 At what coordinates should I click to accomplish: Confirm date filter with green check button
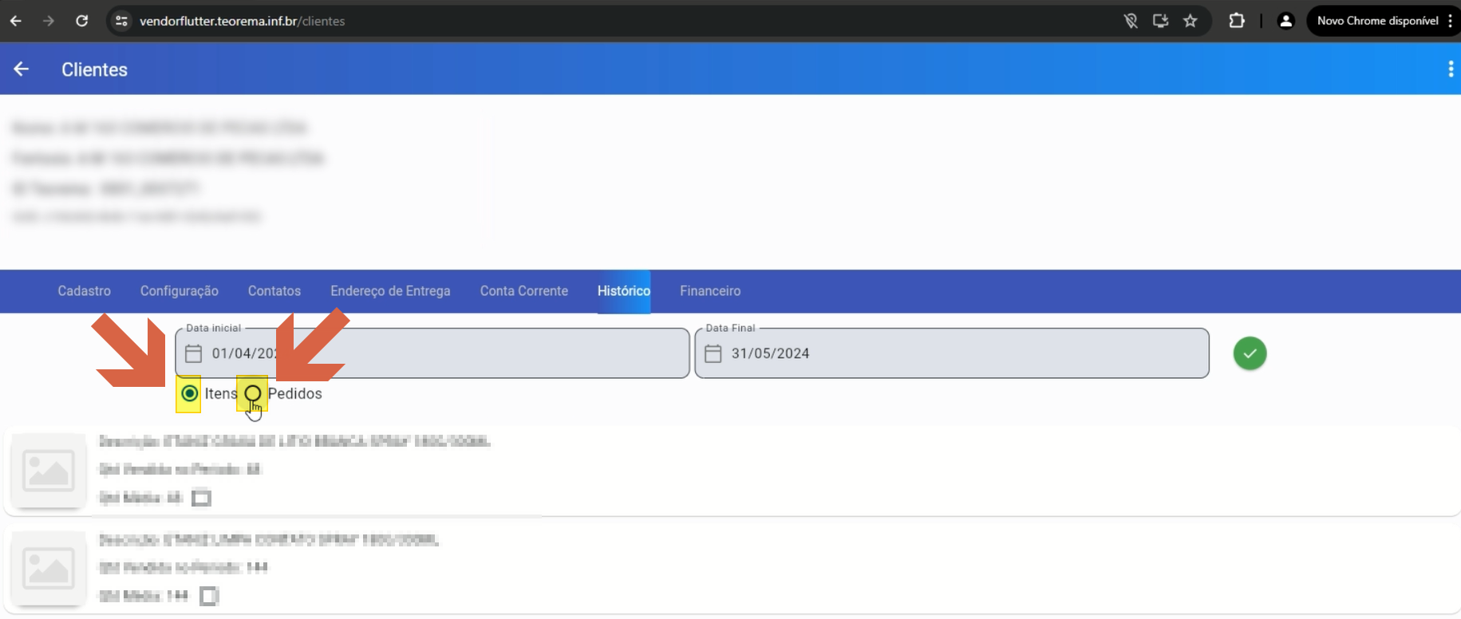[1250, 353]
